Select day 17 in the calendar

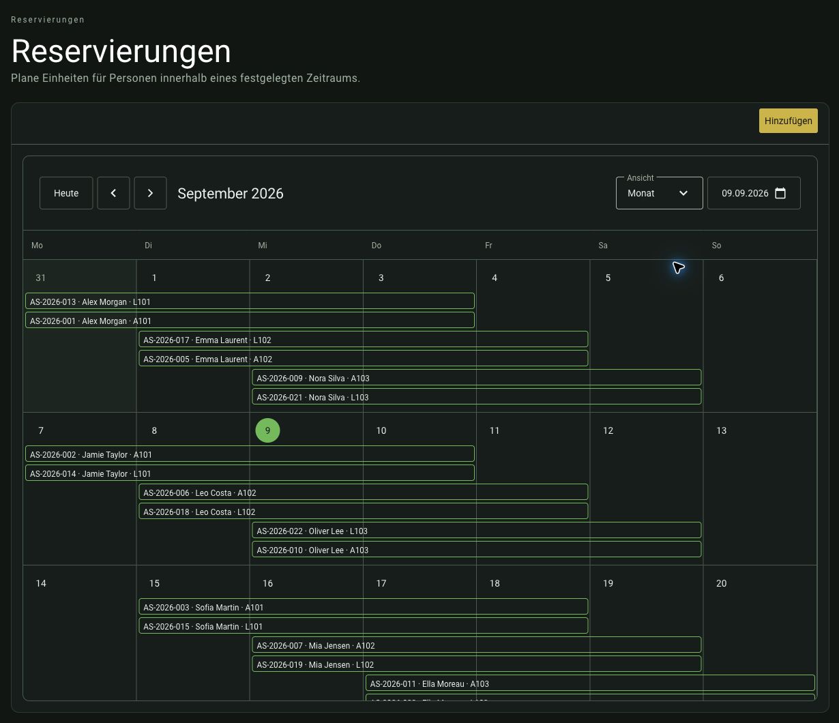pyautogui.click(x=381, y=583)
